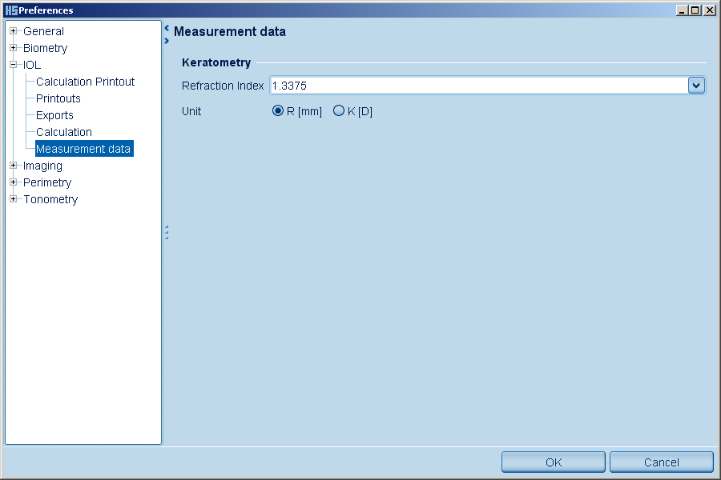Open the Refraction Index dropdown arrow

click(x=696, y=86)
